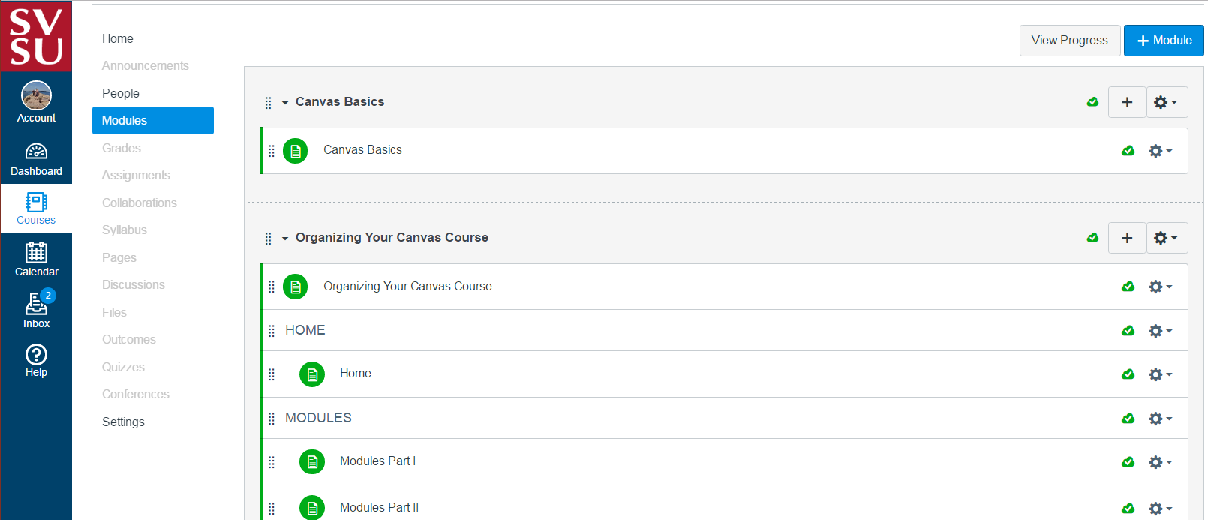Open gear dropdown for Canvas Basics page item
1208x520 pixels.
click(1160, 151)
